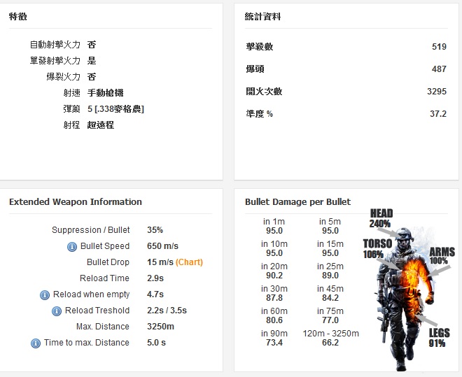Viewport: 462px width, 377px height.
Task: Select the 彈藥 5 [.338麥格農] text
Action: (x=115, y=109)
